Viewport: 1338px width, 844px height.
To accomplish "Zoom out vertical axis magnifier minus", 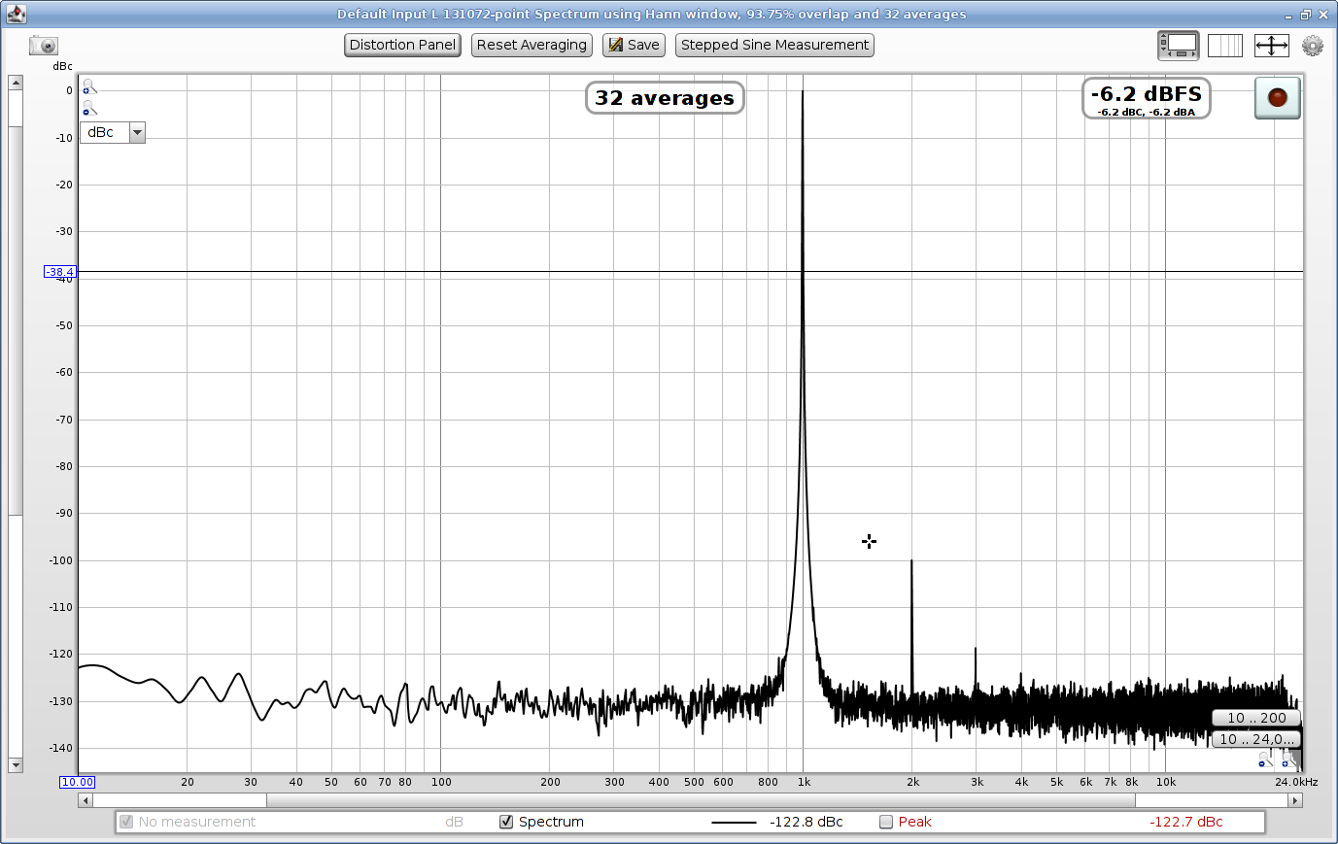I will pos(89,108).
